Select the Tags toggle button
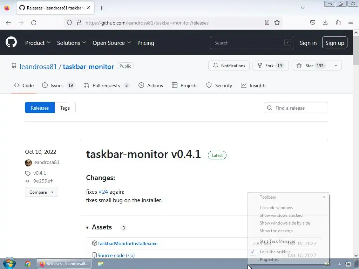The width and height of the screenshot is (359, 269). click(x=65, y=108)
